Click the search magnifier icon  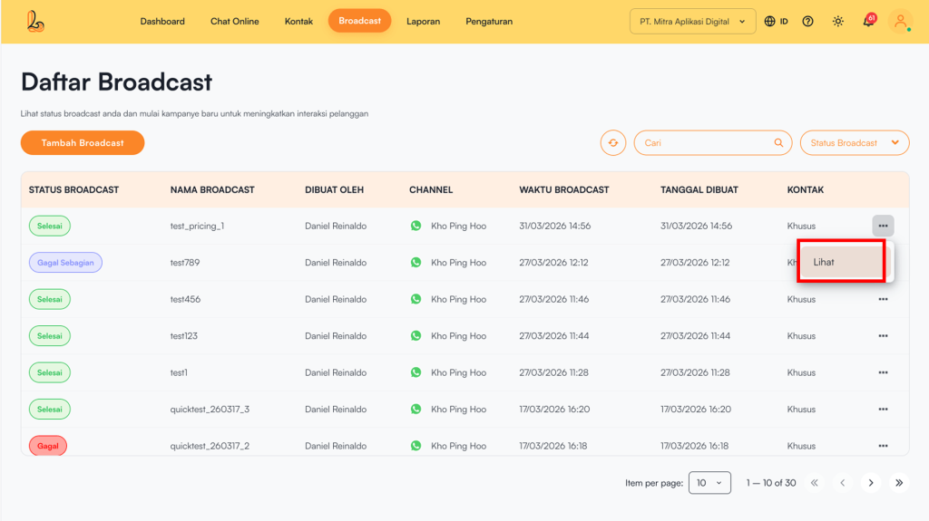778,143
